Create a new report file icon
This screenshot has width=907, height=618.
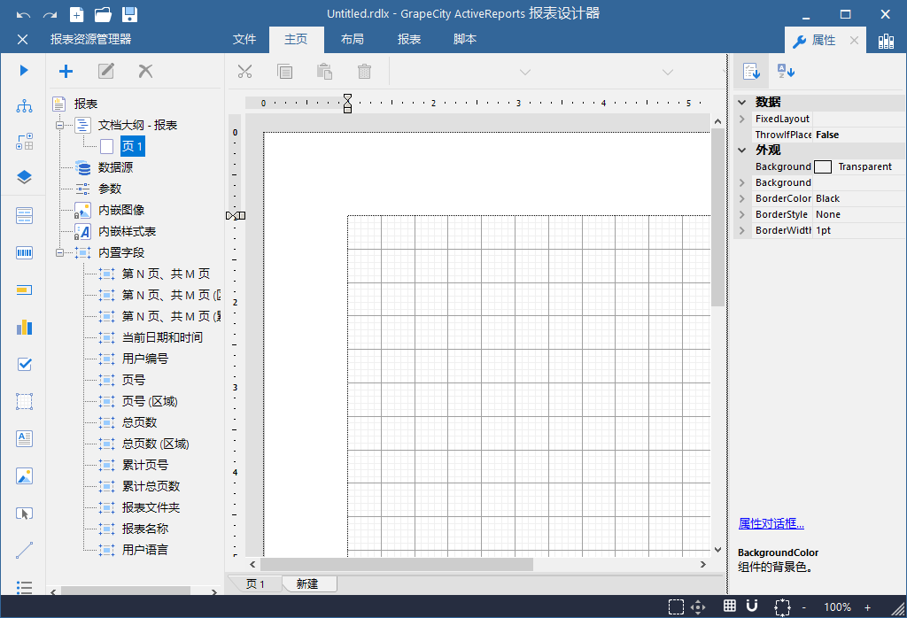(x=76, y=14)
